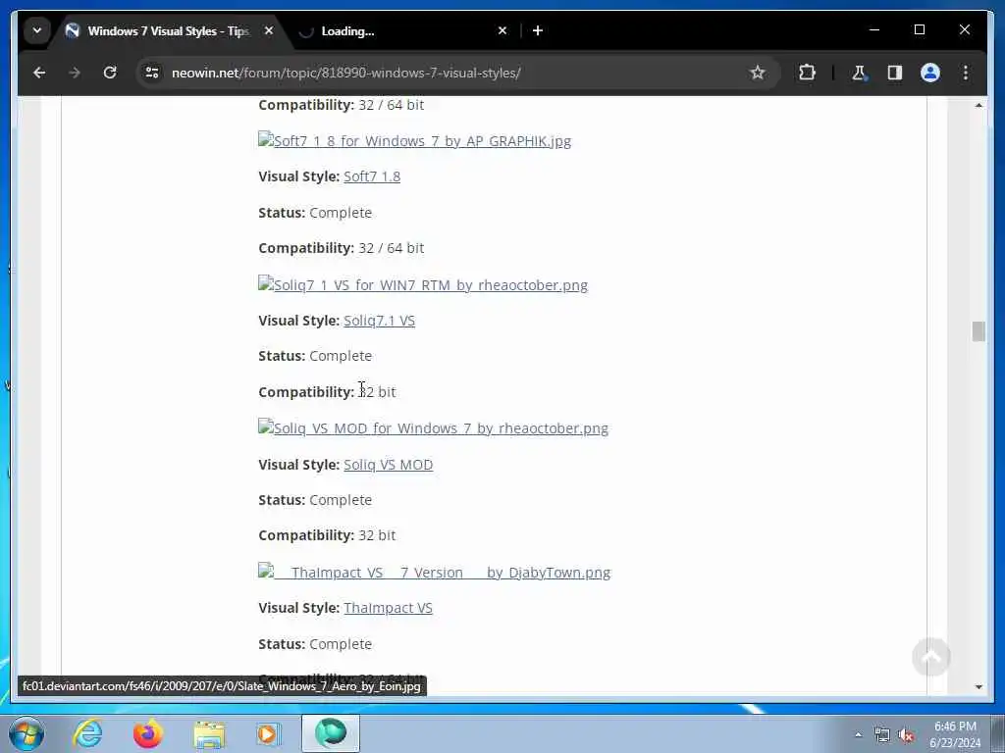1005x753 pixels.
Task: Bookmark this page with the star icon
Action: [x=758, y=73]
